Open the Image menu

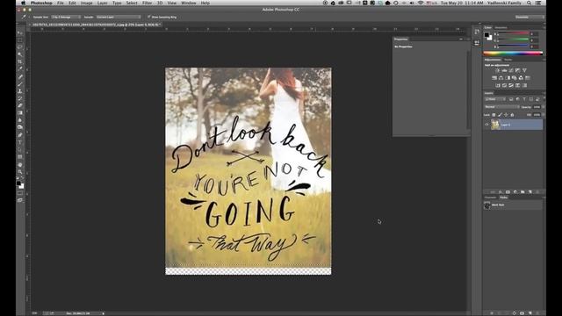86,3
